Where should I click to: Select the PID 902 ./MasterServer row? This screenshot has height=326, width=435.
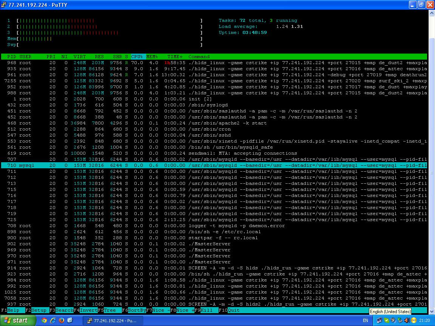[214, 244]
